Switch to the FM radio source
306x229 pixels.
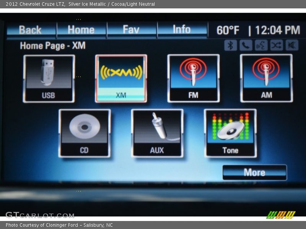[x=193, y=78]
